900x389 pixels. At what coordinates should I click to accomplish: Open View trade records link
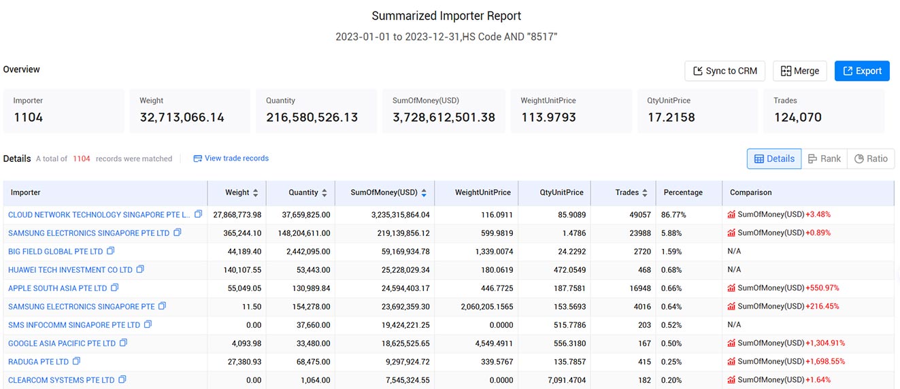coord(231,158)
